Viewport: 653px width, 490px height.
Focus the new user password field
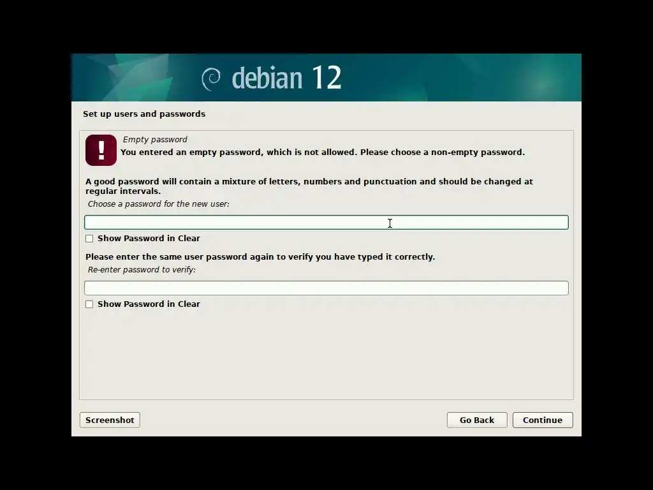(326, 223)
